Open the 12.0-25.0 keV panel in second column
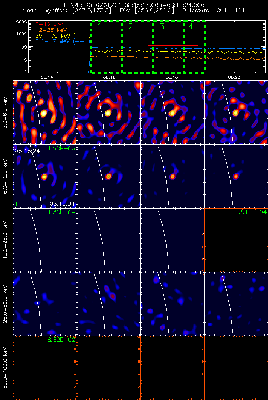Screen dimensions: 268x400 point(108,240)
